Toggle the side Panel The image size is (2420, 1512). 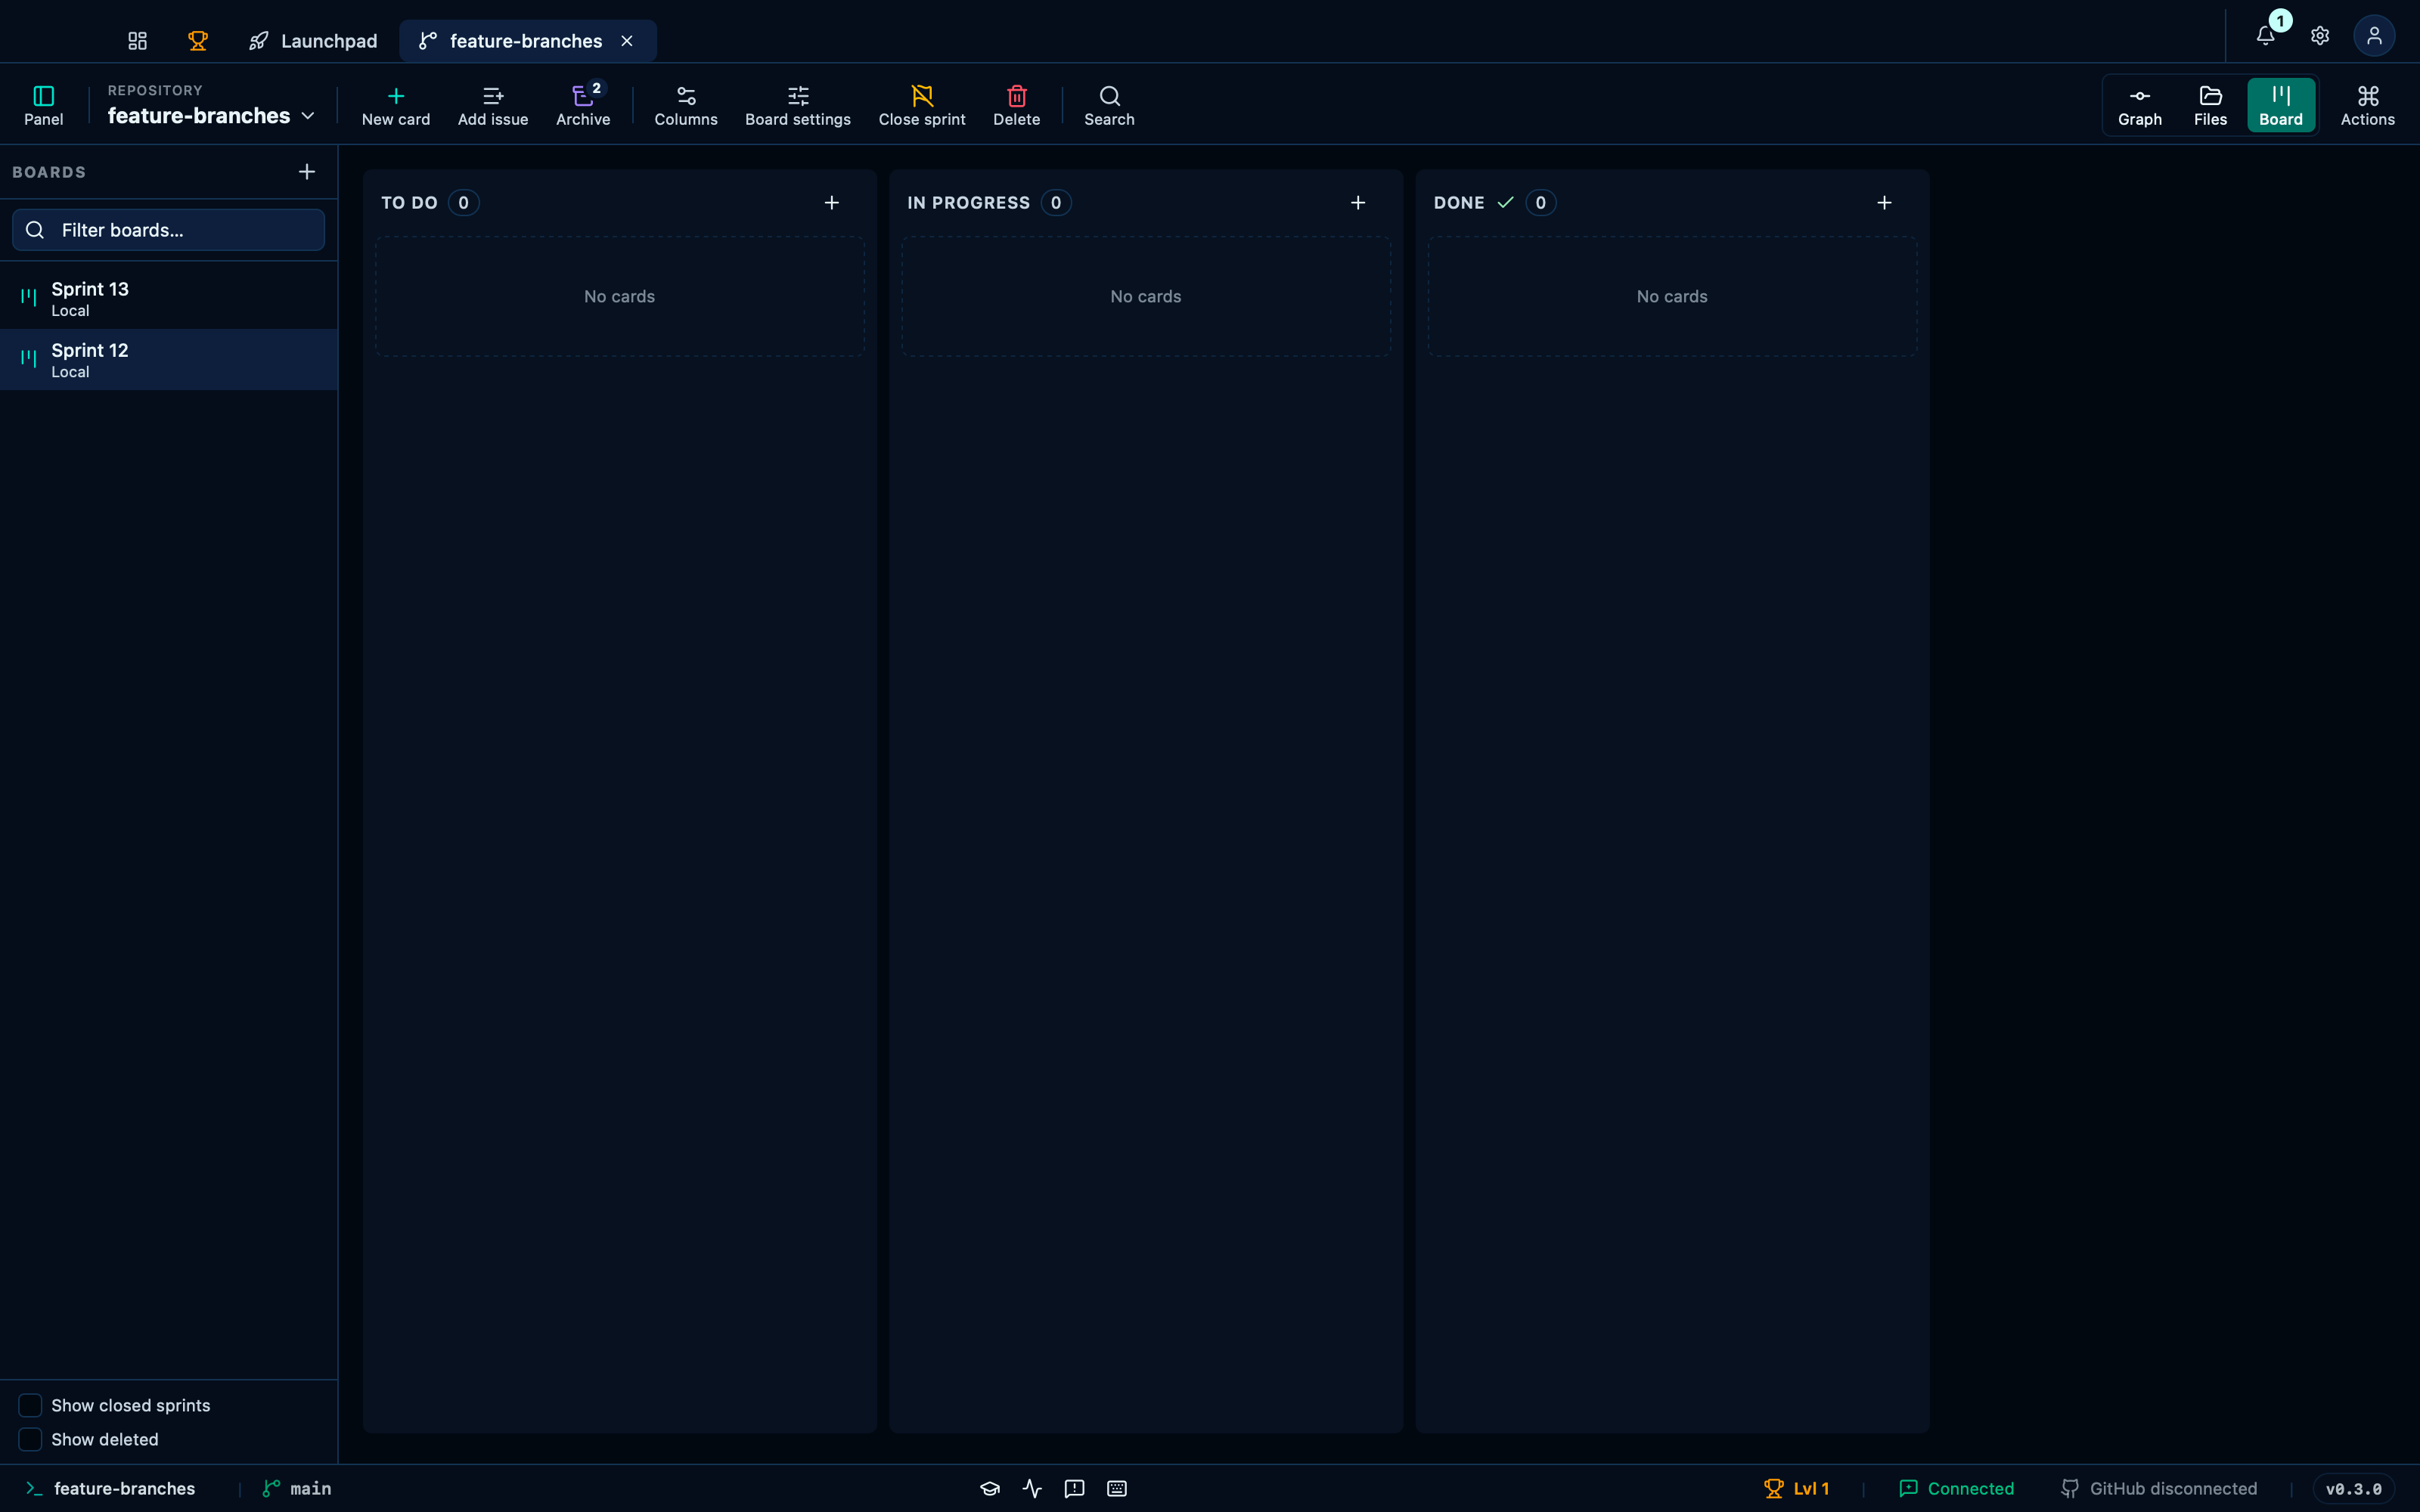(x=44, y=105)
